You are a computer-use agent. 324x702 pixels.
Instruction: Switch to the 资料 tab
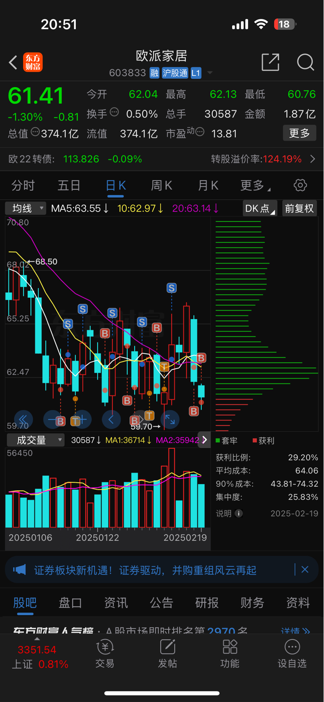(x=298, y=602)
